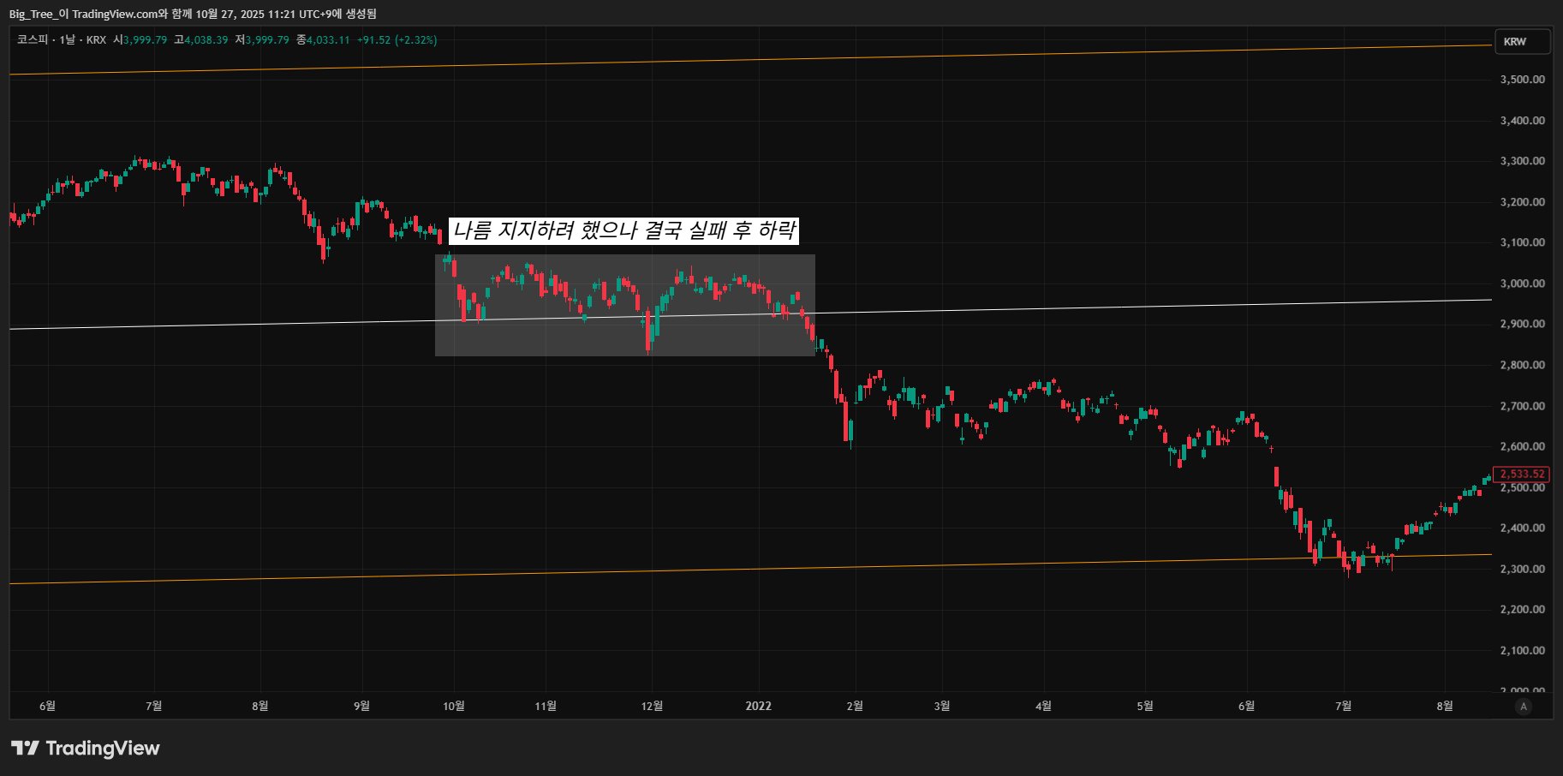Click the high value 4,038.39 in legend
Viewport: 1563px width, 776px height.
pyautogui.click(x=206, y=40)
